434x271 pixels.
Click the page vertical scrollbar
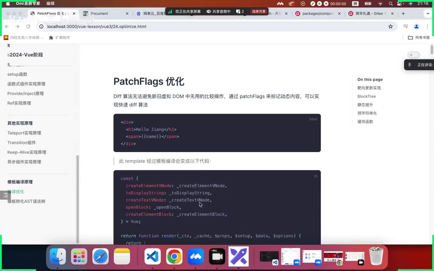point(432,50)
